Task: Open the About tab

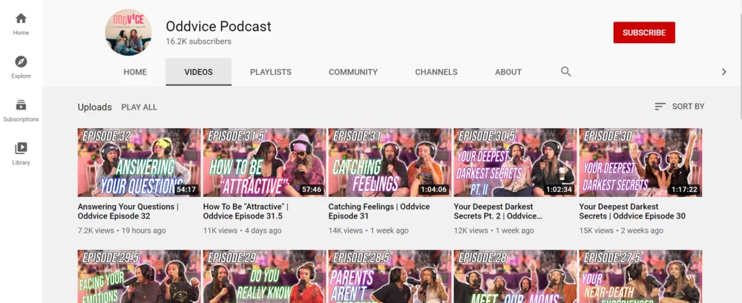Action: (508, 73)
